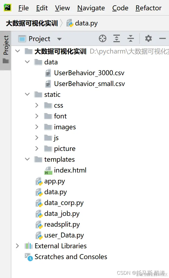Click the data.py breadcrumb
This screenshot has height=278, width=169.
(86, 23)
